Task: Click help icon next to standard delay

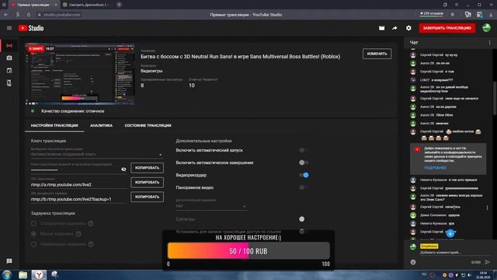Action: point(91,223)
